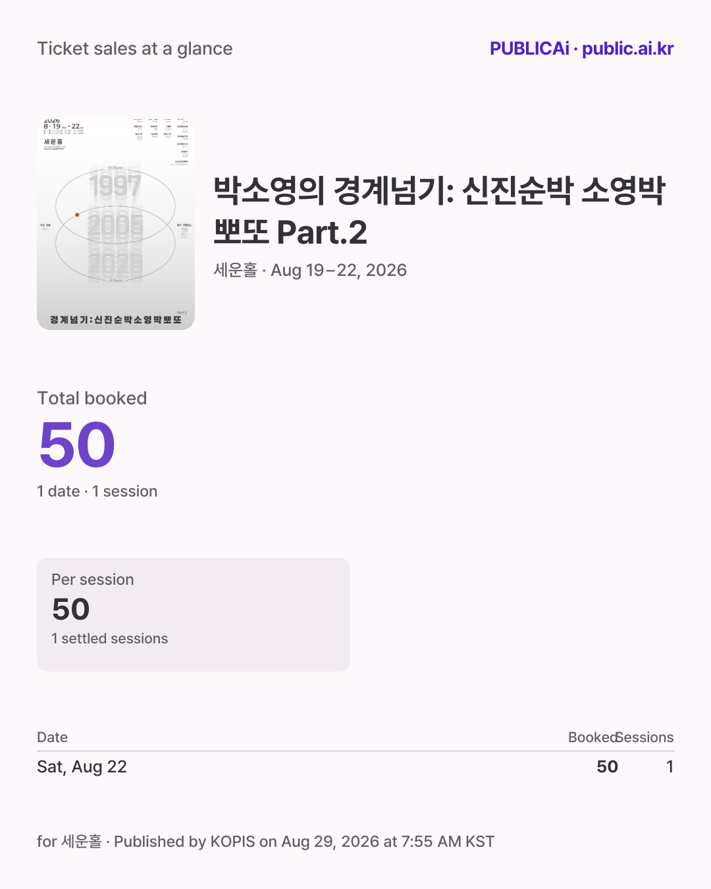Screen dimensions: 711x889
Task: Sort by the Date column header
Action: click(x=53, y=737)
